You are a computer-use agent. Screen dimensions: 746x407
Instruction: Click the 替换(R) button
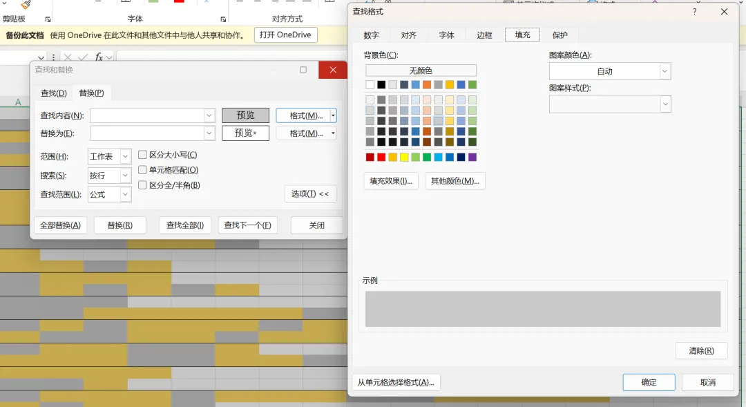120,225
